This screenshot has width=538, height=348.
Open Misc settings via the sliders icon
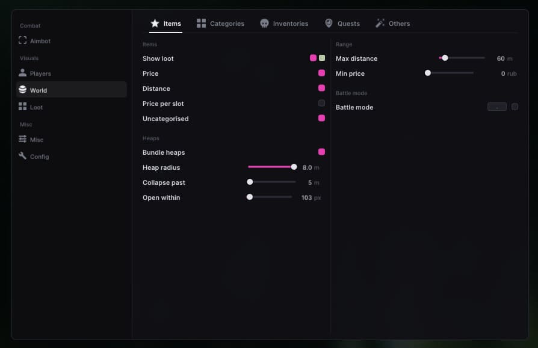pos(23,139)
